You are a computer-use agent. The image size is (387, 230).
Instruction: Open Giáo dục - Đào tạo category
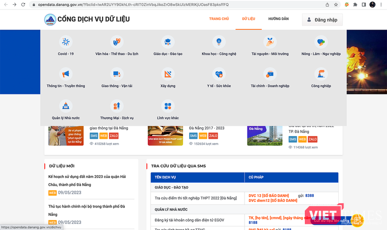[x=168, y=42]
